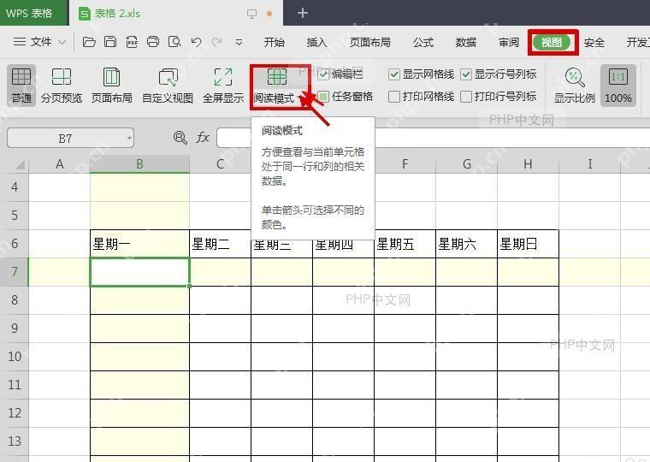
Task: Select column H header
Action: 528,164
